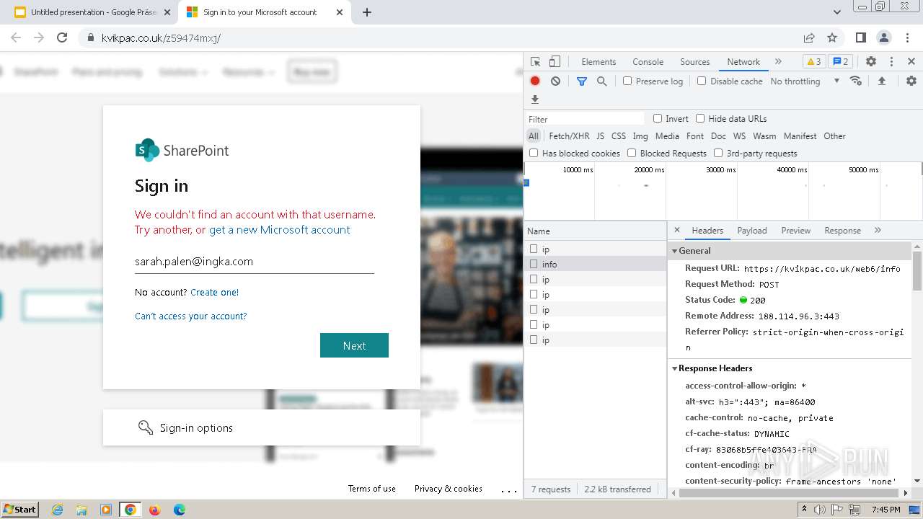The height and width of the screenshot is (519, 923).
Task: Enable Preserve log checkbox
Action: tap(627, 81)
